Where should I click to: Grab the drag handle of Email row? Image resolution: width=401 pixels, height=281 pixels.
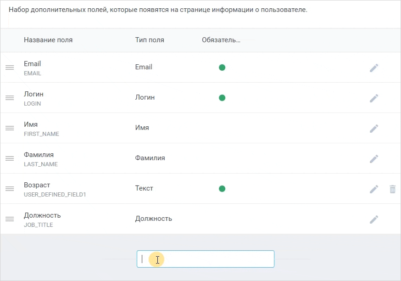coord(10,67)
